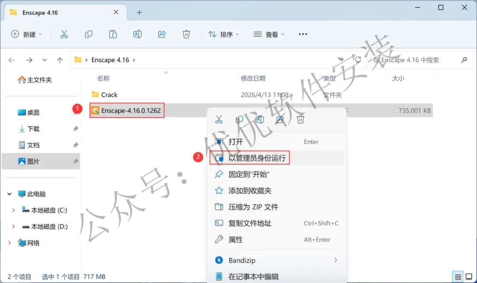This screenshot has width=477, height=283.
Task: Sort by the 名称 column header
Action: (103, 78)
